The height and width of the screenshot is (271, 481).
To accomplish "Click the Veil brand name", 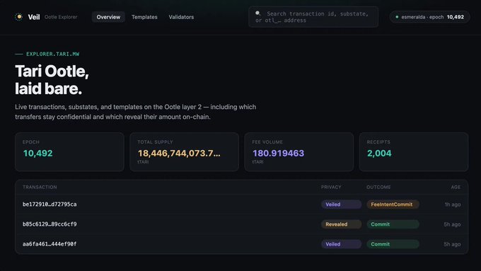I will (x=34, y=17).
